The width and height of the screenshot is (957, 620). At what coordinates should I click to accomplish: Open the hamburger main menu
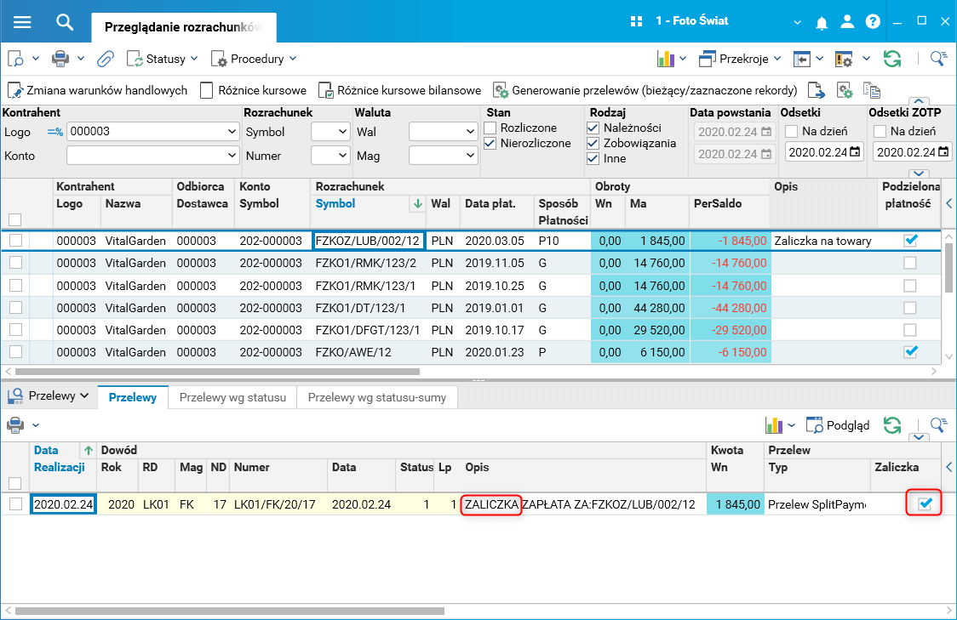click(22, 21)
